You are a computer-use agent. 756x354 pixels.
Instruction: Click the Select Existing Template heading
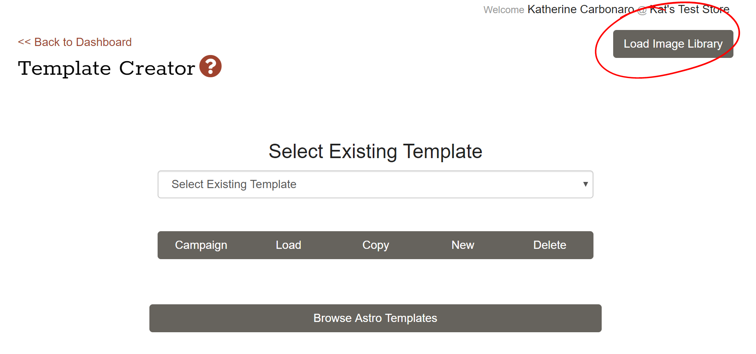point(375,151)
